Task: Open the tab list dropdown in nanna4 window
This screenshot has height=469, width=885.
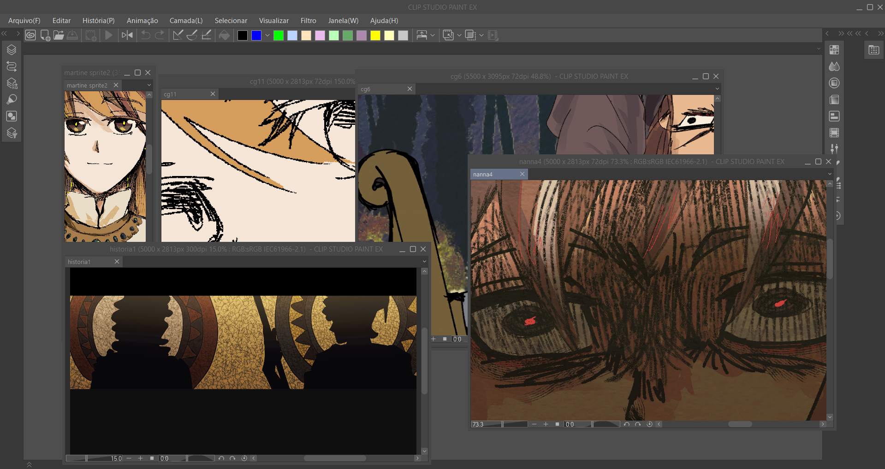Action: 830,174
